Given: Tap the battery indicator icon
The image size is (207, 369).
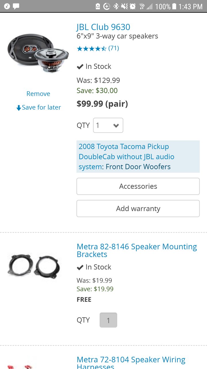Looking at the screenshot, I should coord(174,6).
